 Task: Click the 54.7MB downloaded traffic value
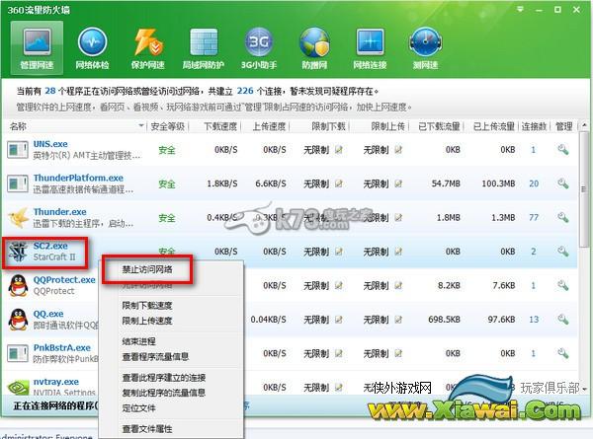(446, 183)
